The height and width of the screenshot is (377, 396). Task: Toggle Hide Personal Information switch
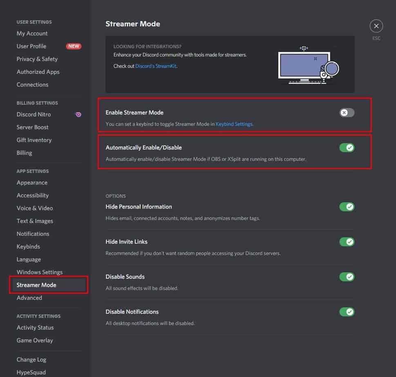(347, 207)
